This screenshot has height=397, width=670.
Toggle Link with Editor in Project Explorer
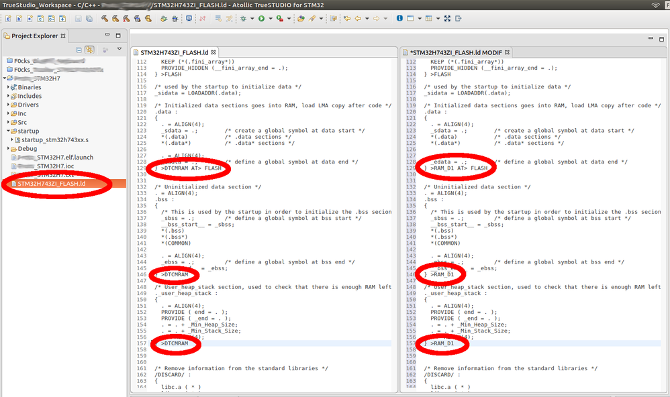89,50
